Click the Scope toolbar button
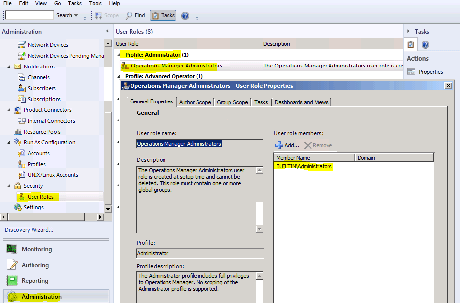Viewport: 460px width, 303px height. pyautogui.click(x=107, y=15)
